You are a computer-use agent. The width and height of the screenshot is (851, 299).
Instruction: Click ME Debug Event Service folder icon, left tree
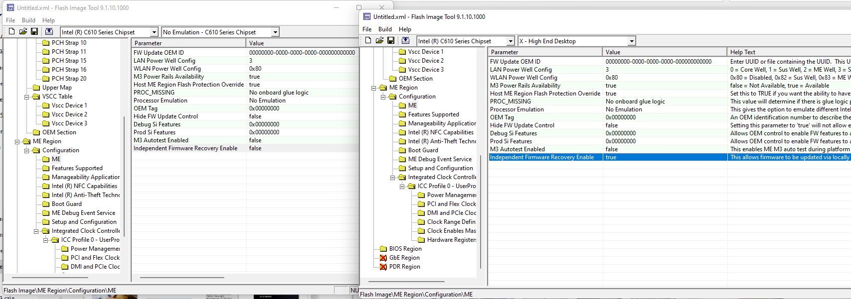pyautogui.click(x=46, y=213)
